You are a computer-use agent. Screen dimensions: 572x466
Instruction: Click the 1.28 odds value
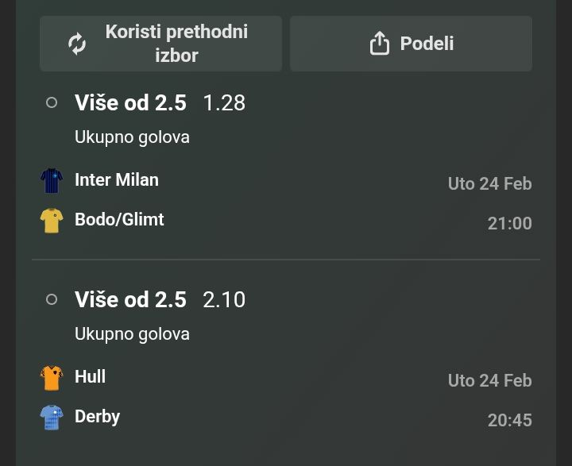224,102
